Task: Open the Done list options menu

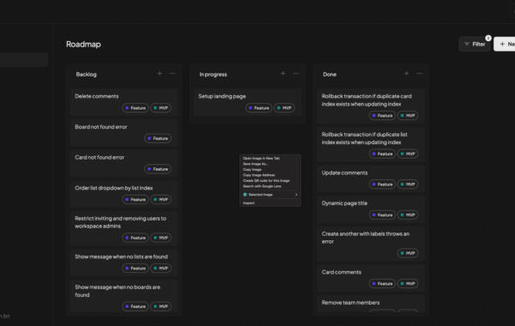Action: click(420, 74)
